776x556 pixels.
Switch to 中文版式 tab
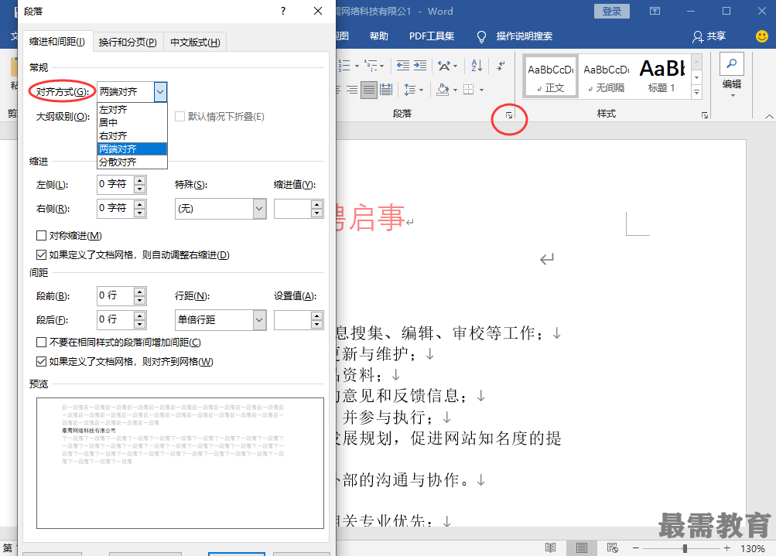[x=195, y=42]
